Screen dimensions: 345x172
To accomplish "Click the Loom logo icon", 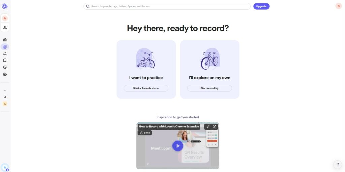I will coord(5,6).
